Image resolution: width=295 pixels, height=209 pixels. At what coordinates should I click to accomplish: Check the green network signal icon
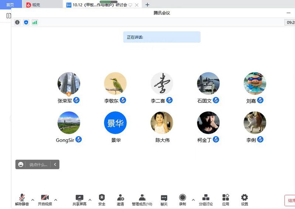[x=35, y=22]
